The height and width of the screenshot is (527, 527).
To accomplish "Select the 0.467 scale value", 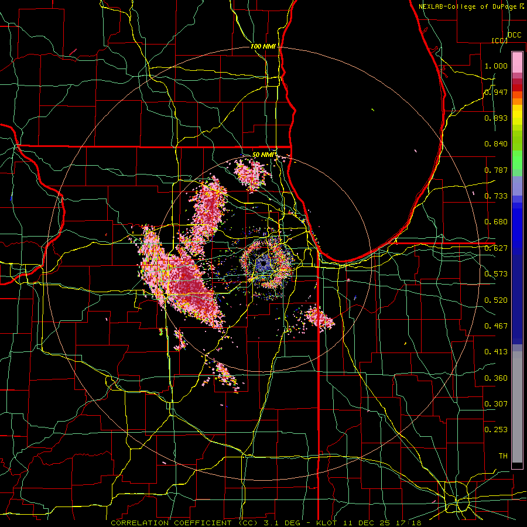I will 496,326.
